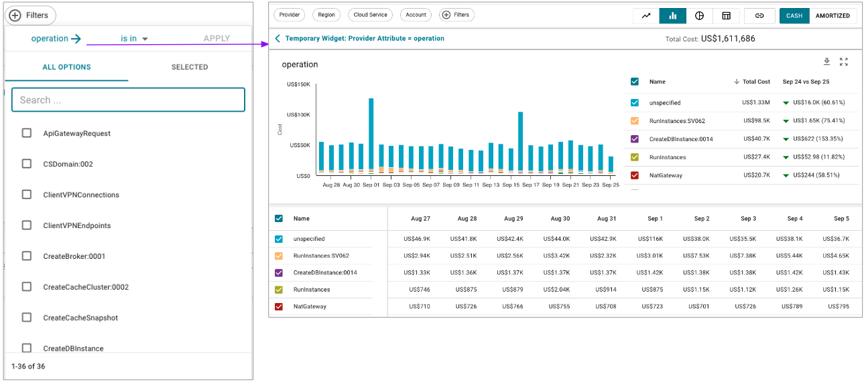Switch to the pie chart view
Image resolution: width=866 pixels, height=384 pixels.
click(699, 15)
